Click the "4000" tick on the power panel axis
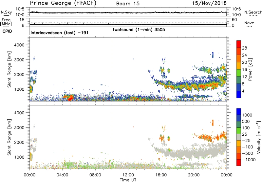Screen dimensions: 262x182 [19, 45]
